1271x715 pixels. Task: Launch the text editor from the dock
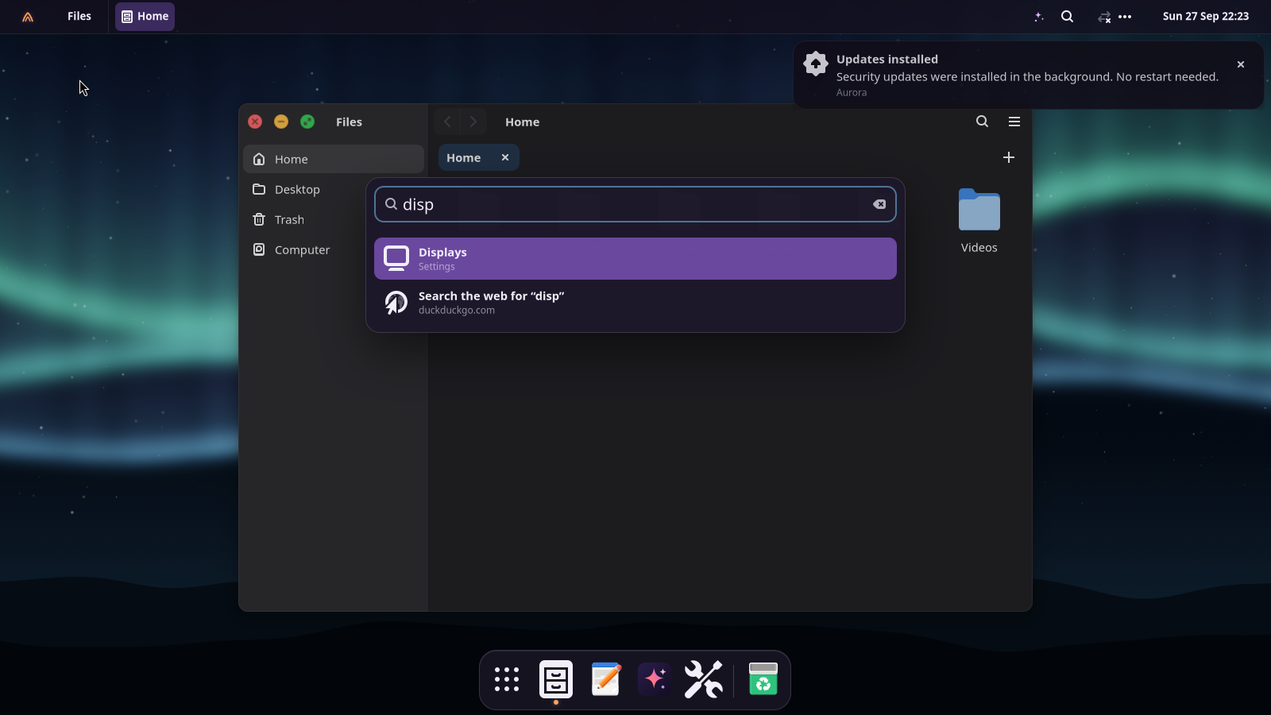pyautogui.click(x=606, y=679)
